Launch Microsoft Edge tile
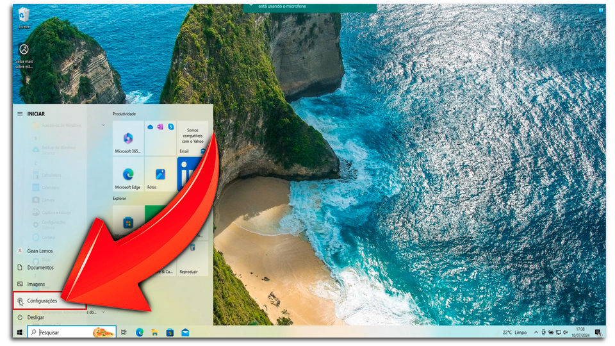The height and width of the screenshot is (346, 615). click(128, 174)
